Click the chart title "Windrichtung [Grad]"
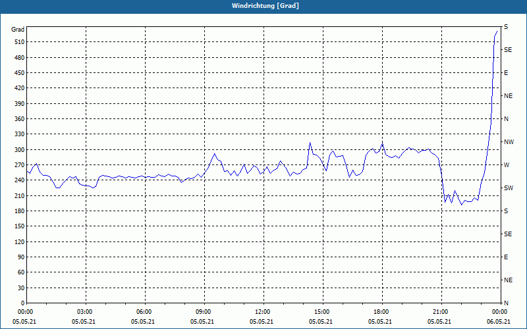527x329 pixels. point(265,6)
